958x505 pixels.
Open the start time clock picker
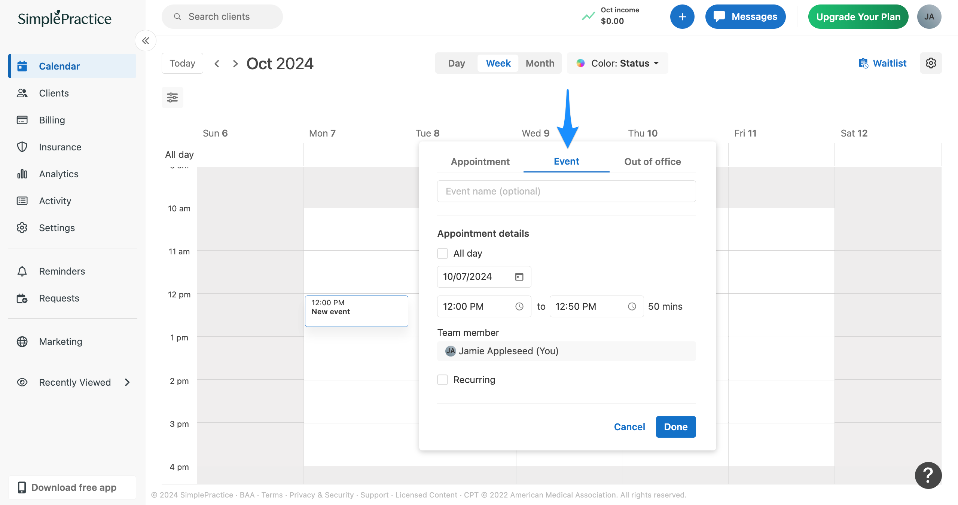coord(519,306)
